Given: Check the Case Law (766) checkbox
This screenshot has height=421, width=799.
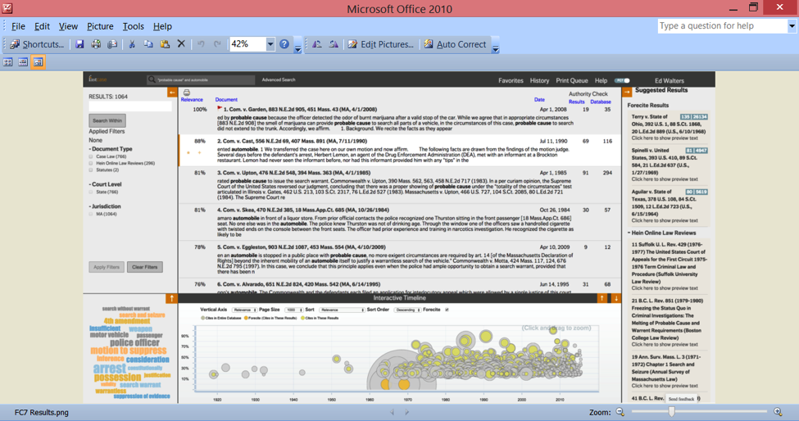Looking at the screenshot, I should coord(91,156).
